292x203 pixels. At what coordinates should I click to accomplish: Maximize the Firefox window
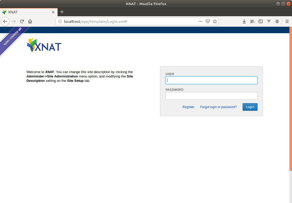283,4
